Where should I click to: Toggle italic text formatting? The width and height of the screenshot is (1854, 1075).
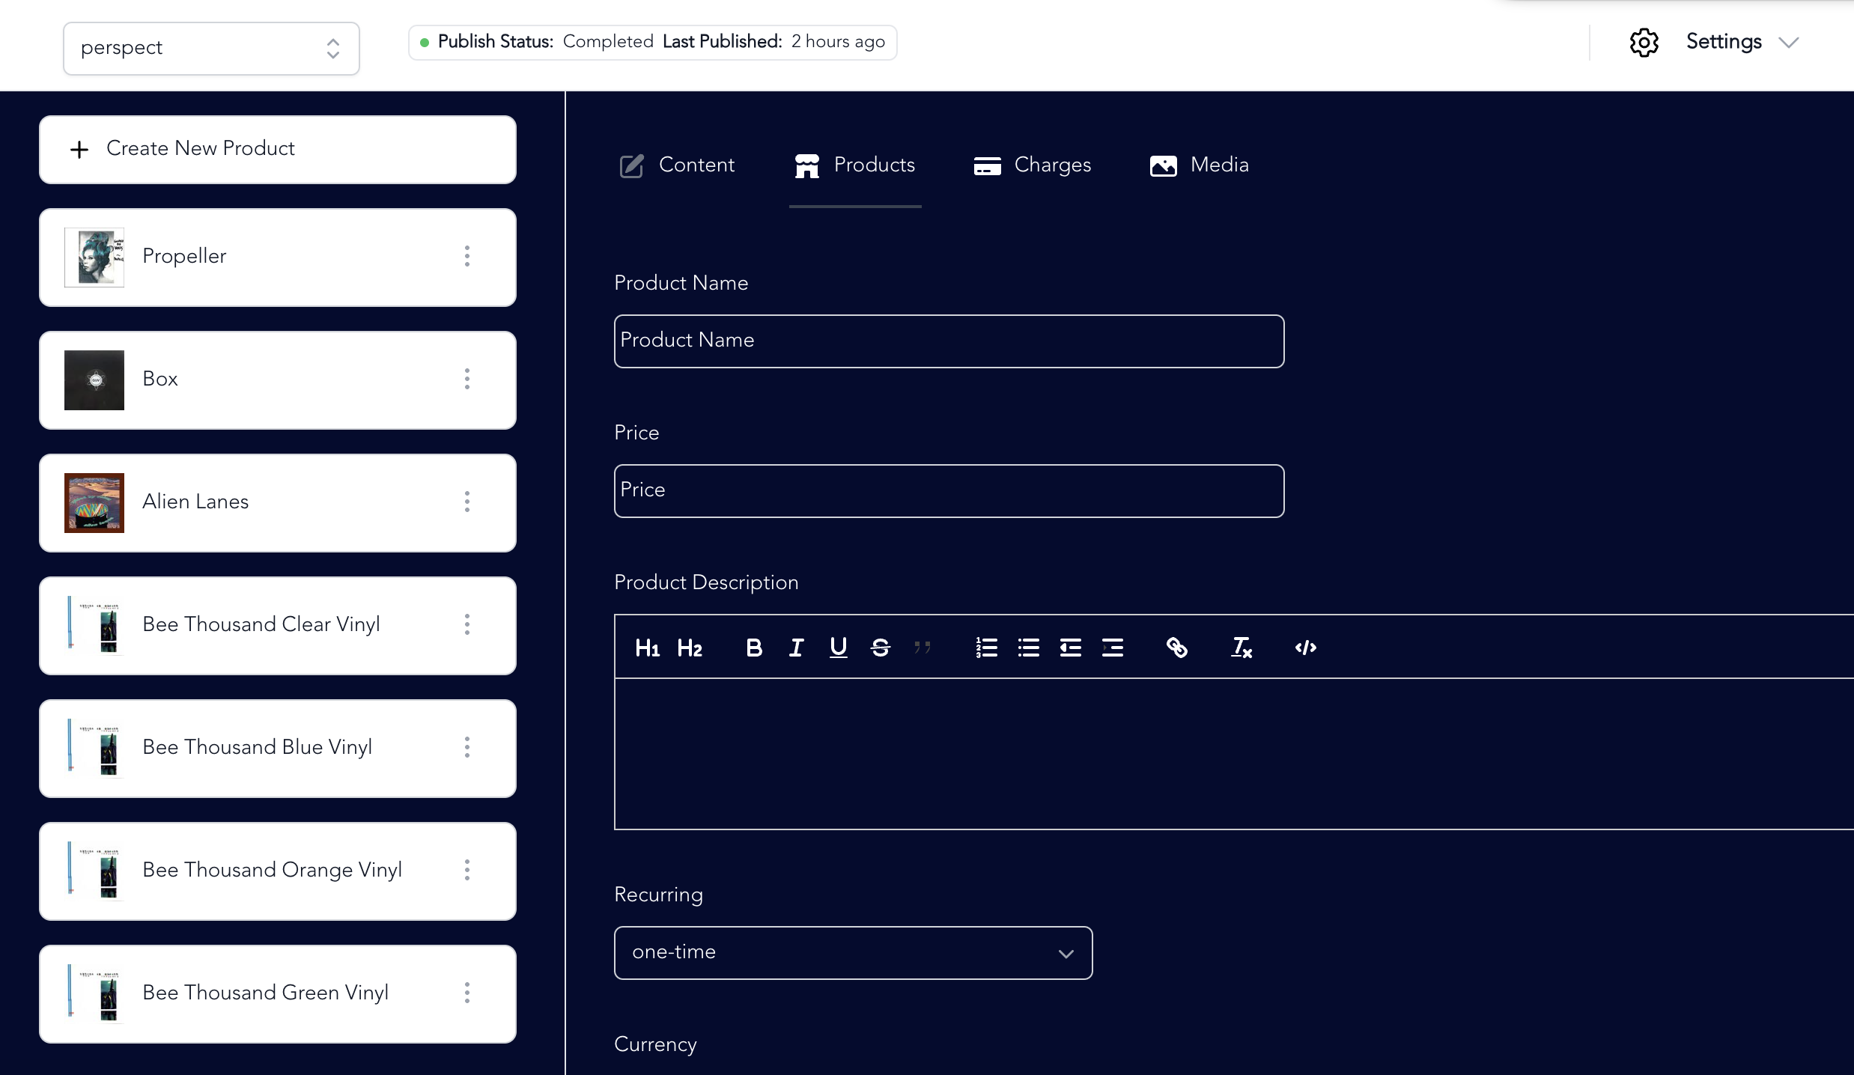point(796,648)
